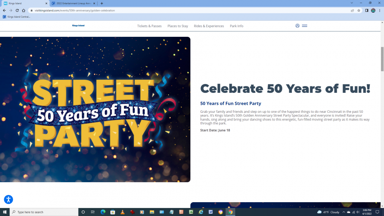Go to the browser home page

click(23, 10)
